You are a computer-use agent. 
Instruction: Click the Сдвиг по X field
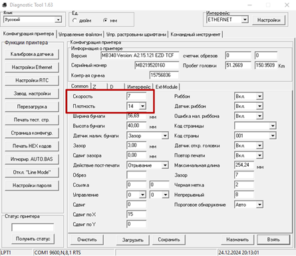(x=136, y=214)
